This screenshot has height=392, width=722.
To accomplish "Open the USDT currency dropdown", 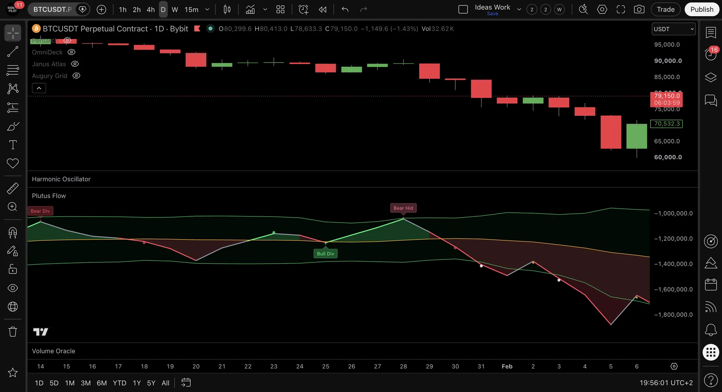I will point(674,29).
